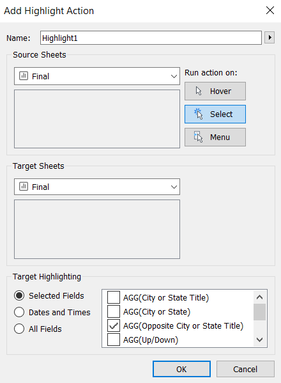Enable the AGG(Up/Down) checkbox

click(114, 340)
